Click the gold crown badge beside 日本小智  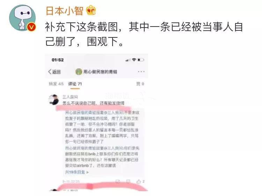(91, 10)
